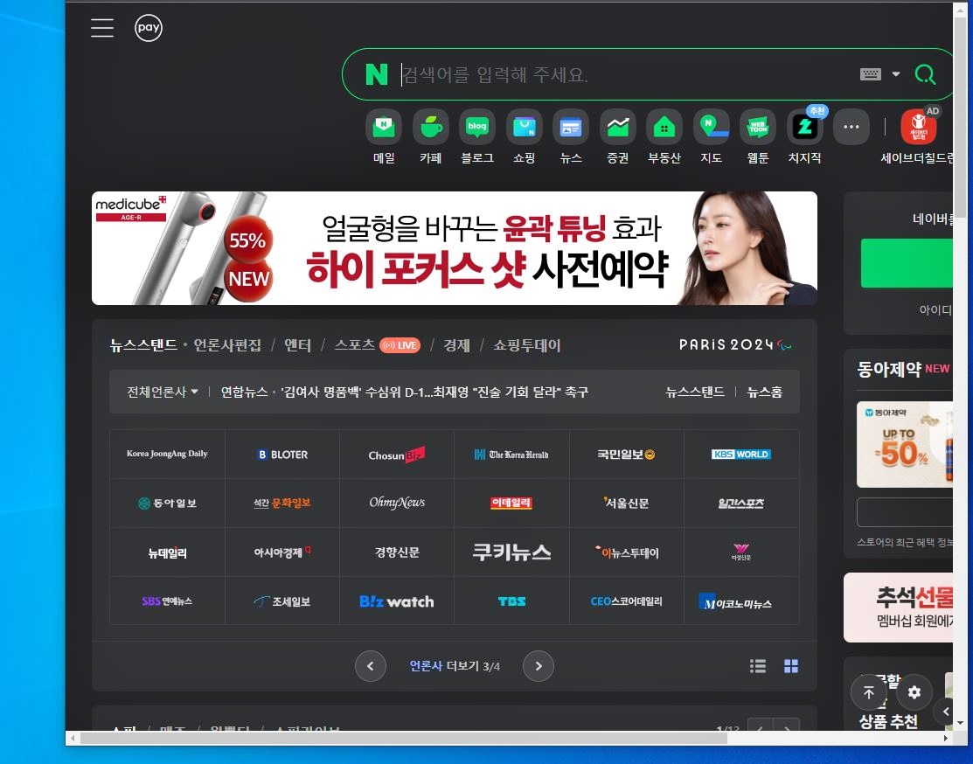
Task: Open OhmyNews publisher logo
Action: 397,504
